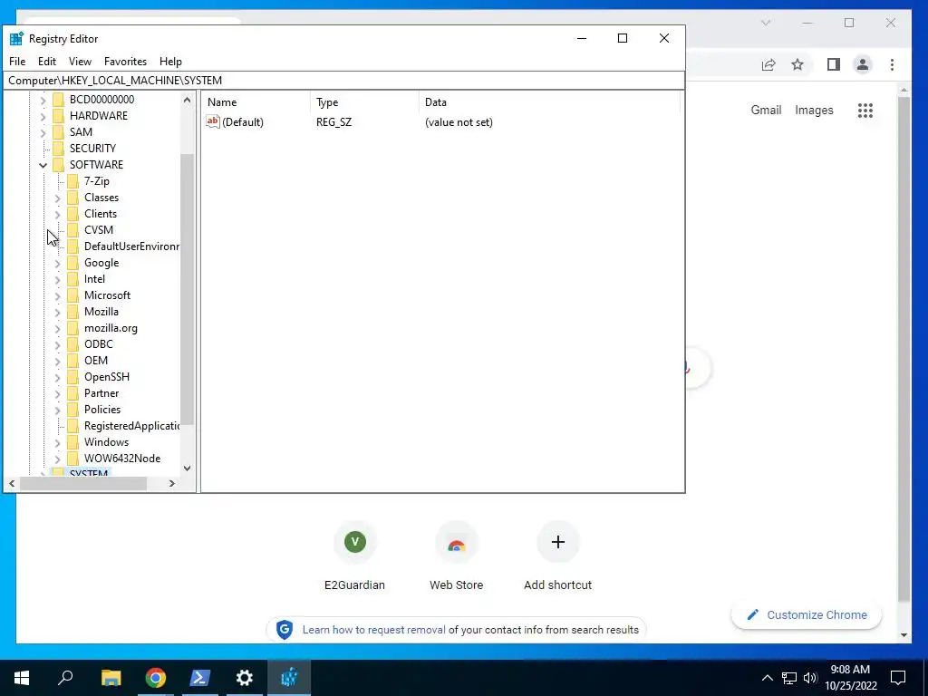Select the RegisteredApplications key
Viewport: 928px width, 696px height.
[131, 426]
